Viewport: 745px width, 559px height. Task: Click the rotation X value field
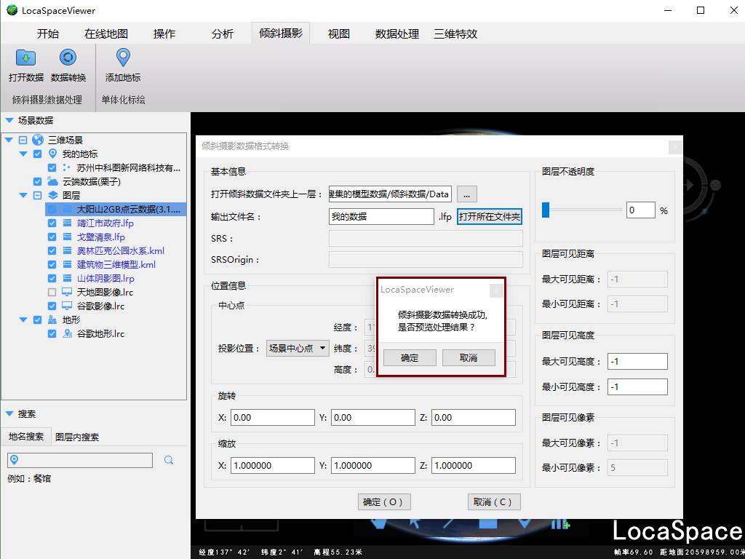pyautogui.click(x=273, y=417)
